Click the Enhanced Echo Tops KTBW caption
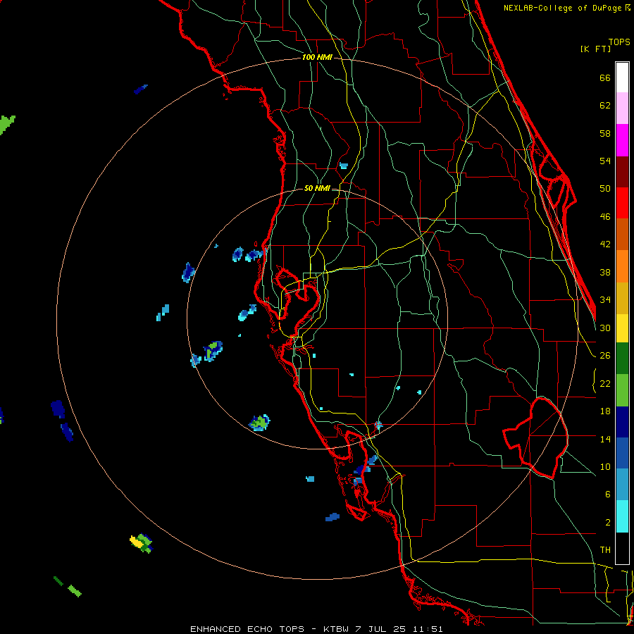634x634 pixels. [x=316, y=629]
